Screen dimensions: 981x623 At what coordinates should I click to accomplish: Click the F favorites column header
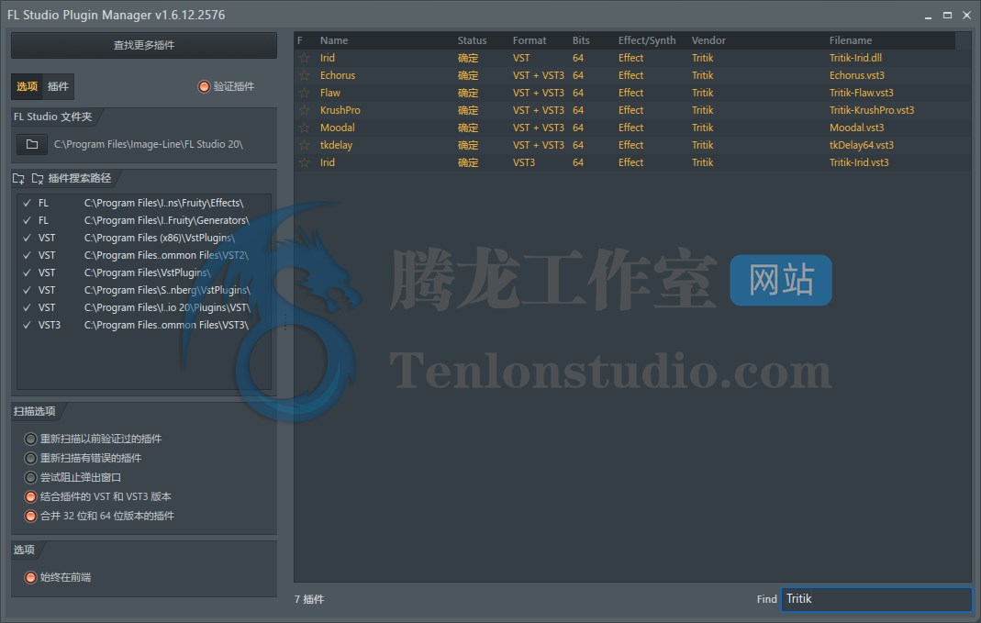click(300, 40)
